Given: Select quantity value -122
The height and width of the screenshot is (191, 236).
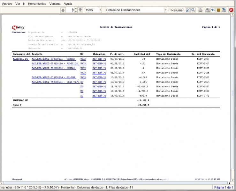Looking at the screenshot, I should (x=143, y=63).
